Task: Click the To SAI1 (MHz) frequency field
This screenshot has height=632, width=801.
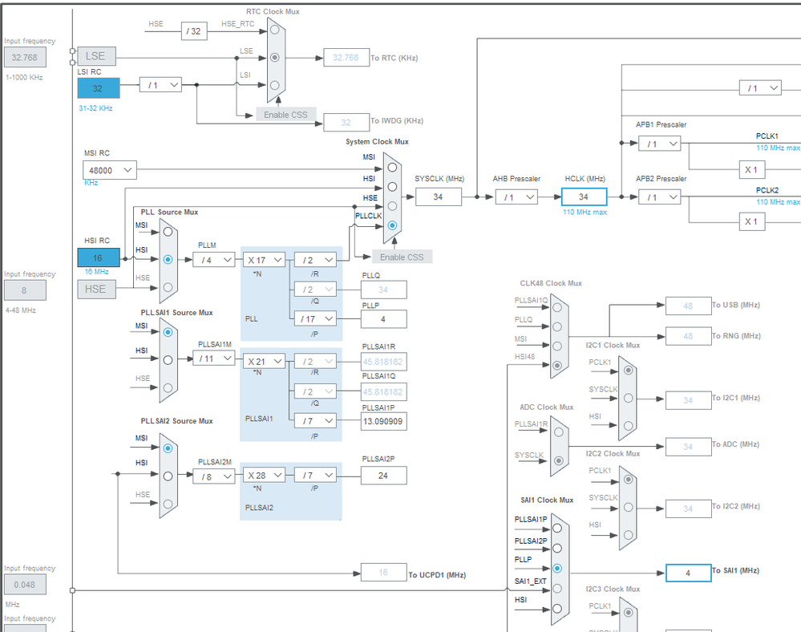Action: coord(688,573)
